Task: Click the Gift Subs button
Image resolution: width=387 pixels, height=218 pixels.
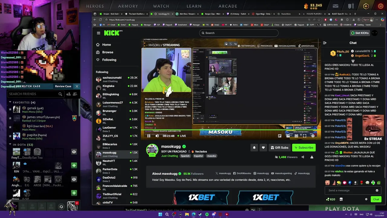Action: 280,147
